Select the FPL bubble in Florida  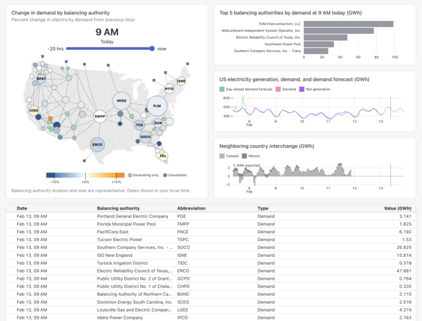[x=163, y=155]
